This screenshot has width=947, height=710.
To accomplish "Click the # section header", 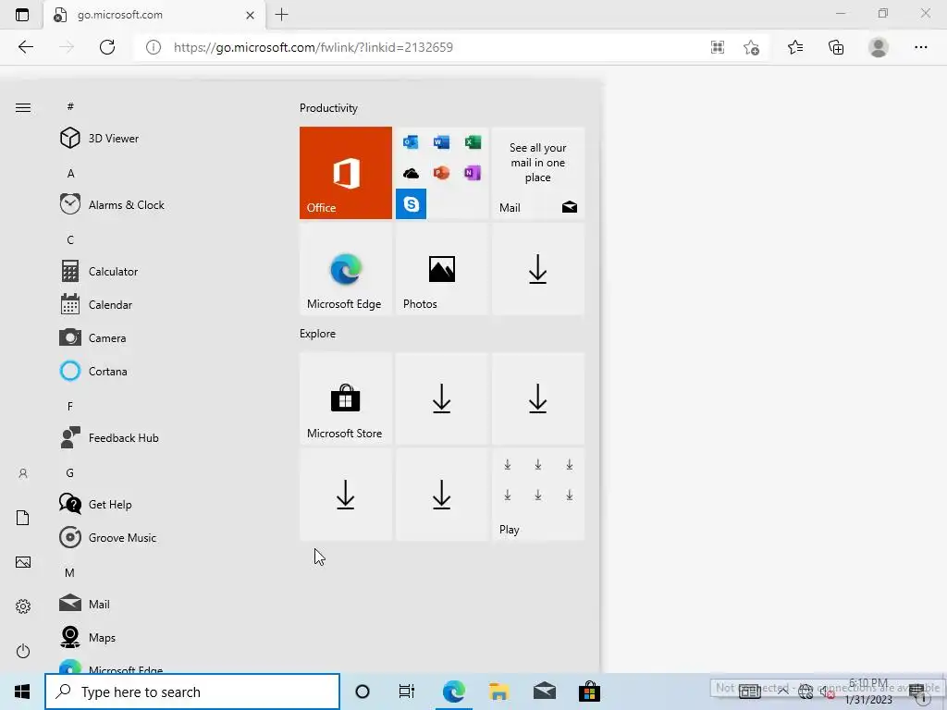I will point(70,106).
